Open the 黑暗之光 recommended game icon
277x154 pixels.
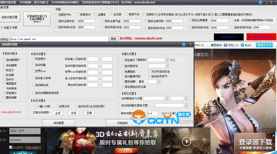pyautogui.click(x=225, y=45)
